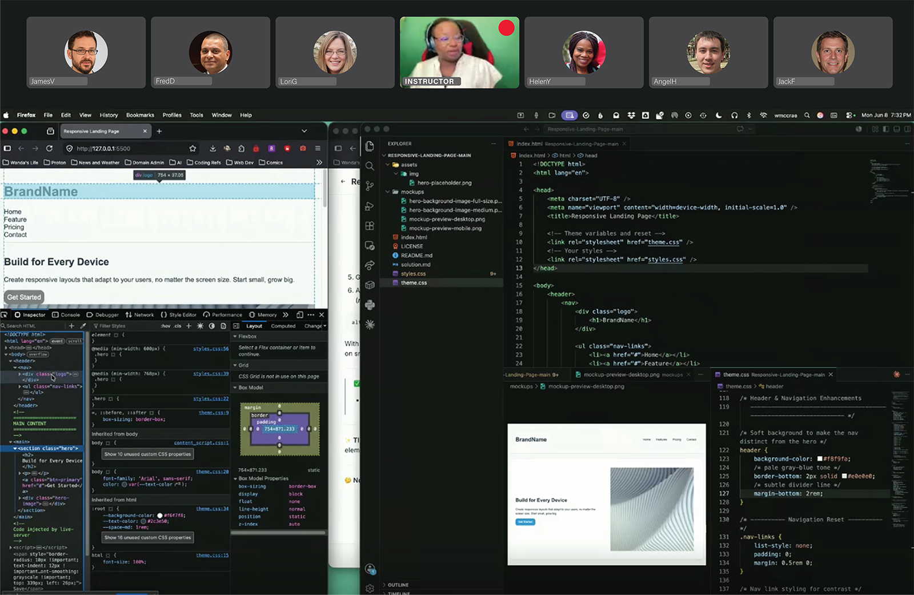
Task: Switch to the Network tab in DevTools
Action: [140, 315]
